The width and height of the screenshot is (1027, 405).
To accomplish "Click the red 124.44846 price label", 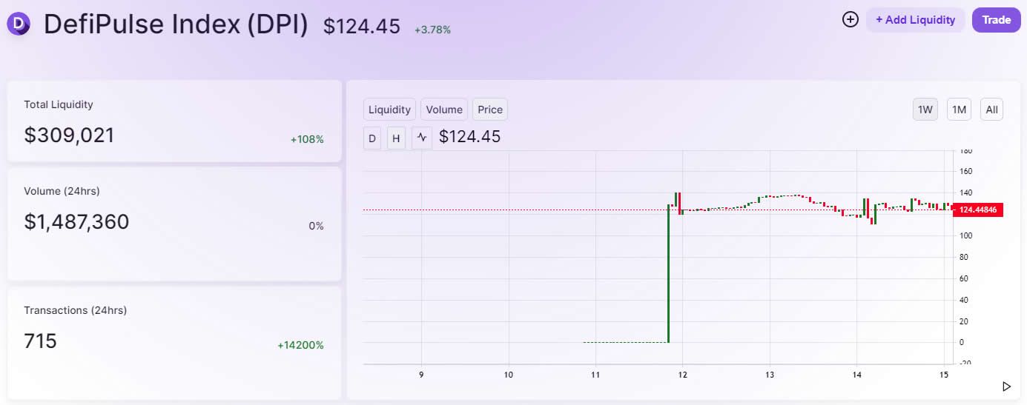I will [978, 210].
